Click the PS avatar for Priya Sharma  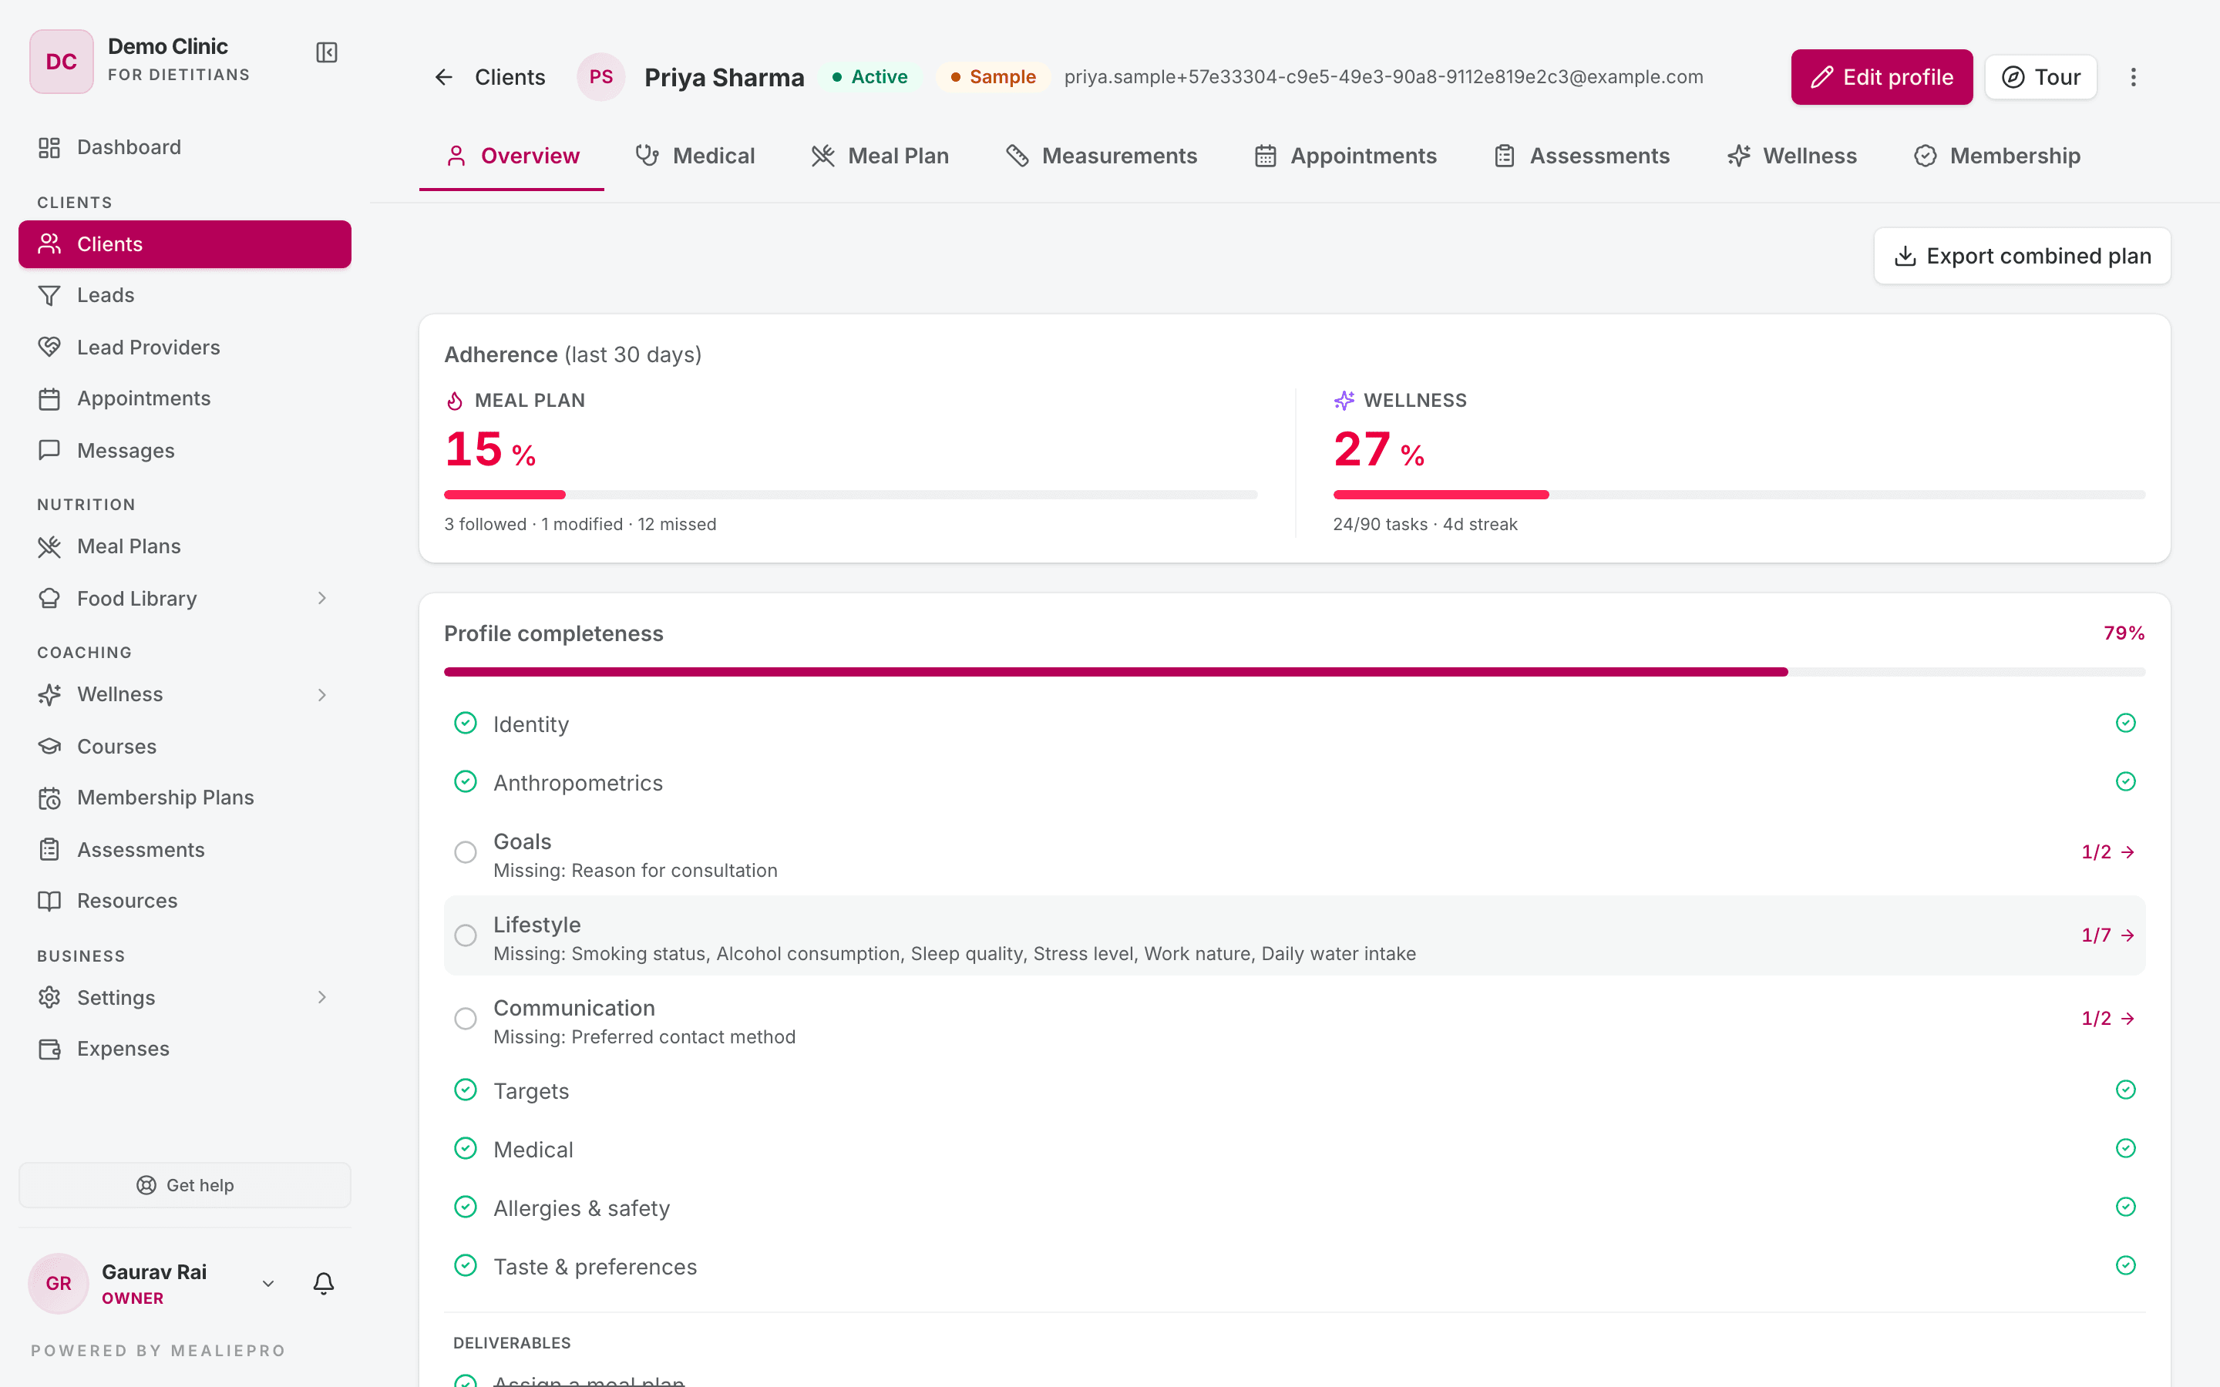click(601, 77)
